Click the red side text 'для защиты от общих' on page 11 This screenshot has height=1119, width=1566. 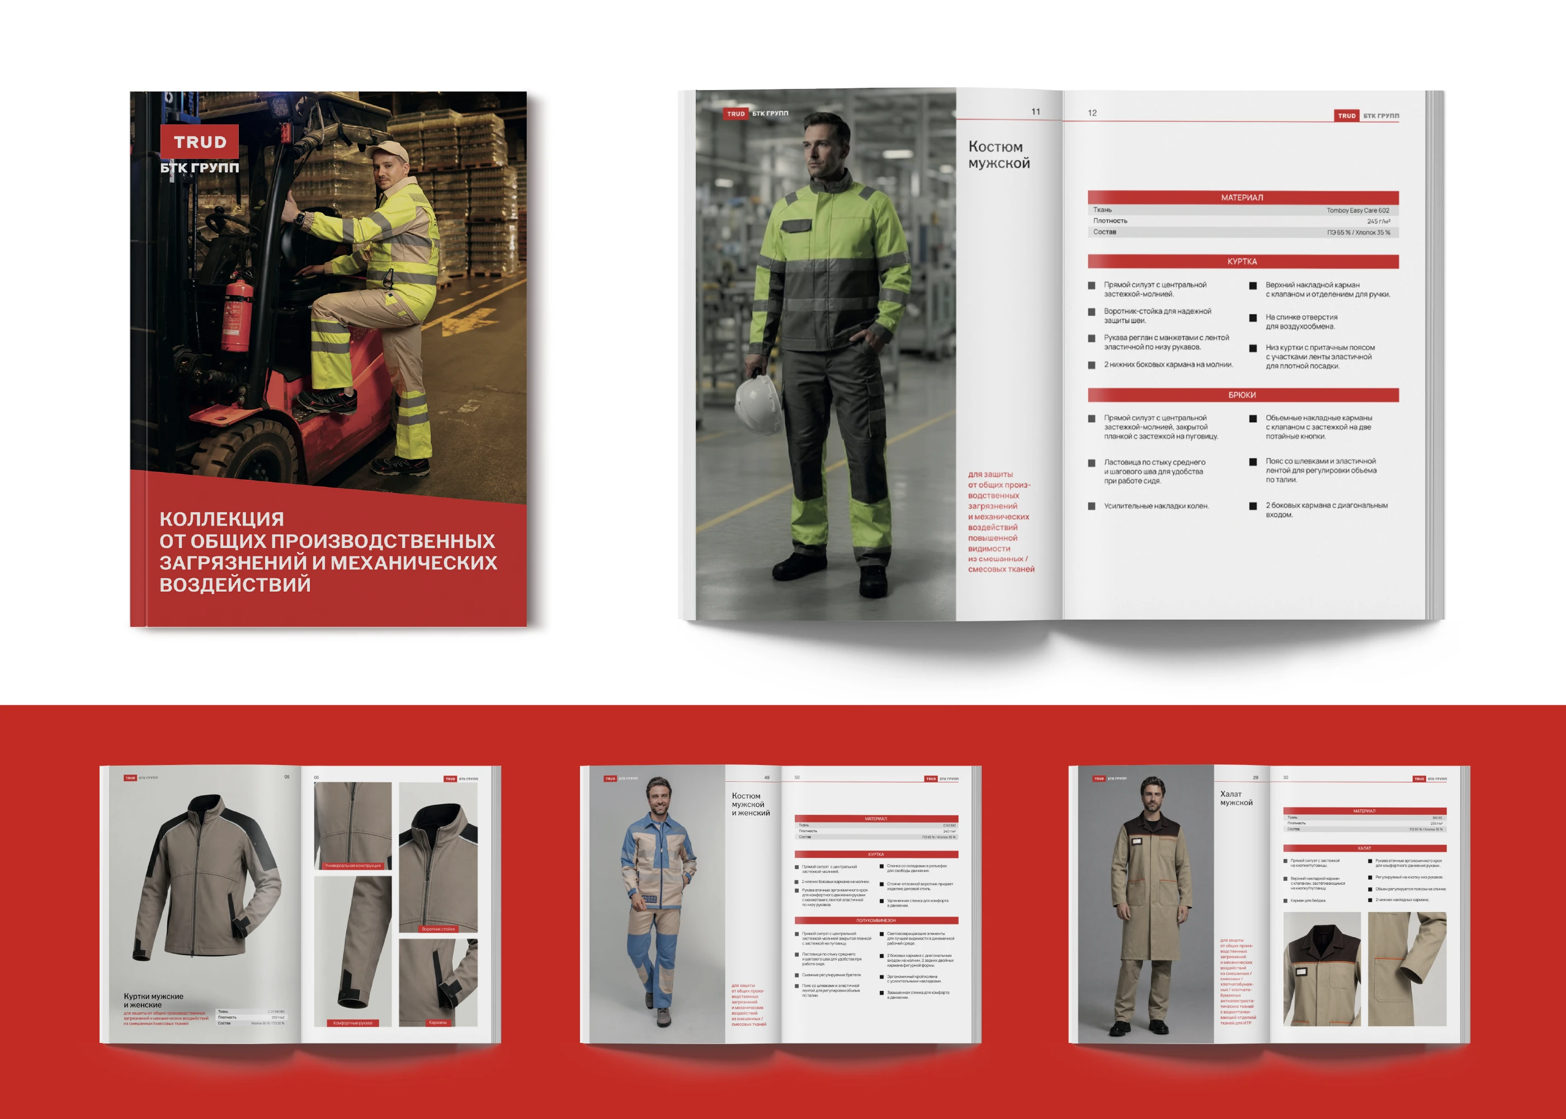tap(1001, 522)
